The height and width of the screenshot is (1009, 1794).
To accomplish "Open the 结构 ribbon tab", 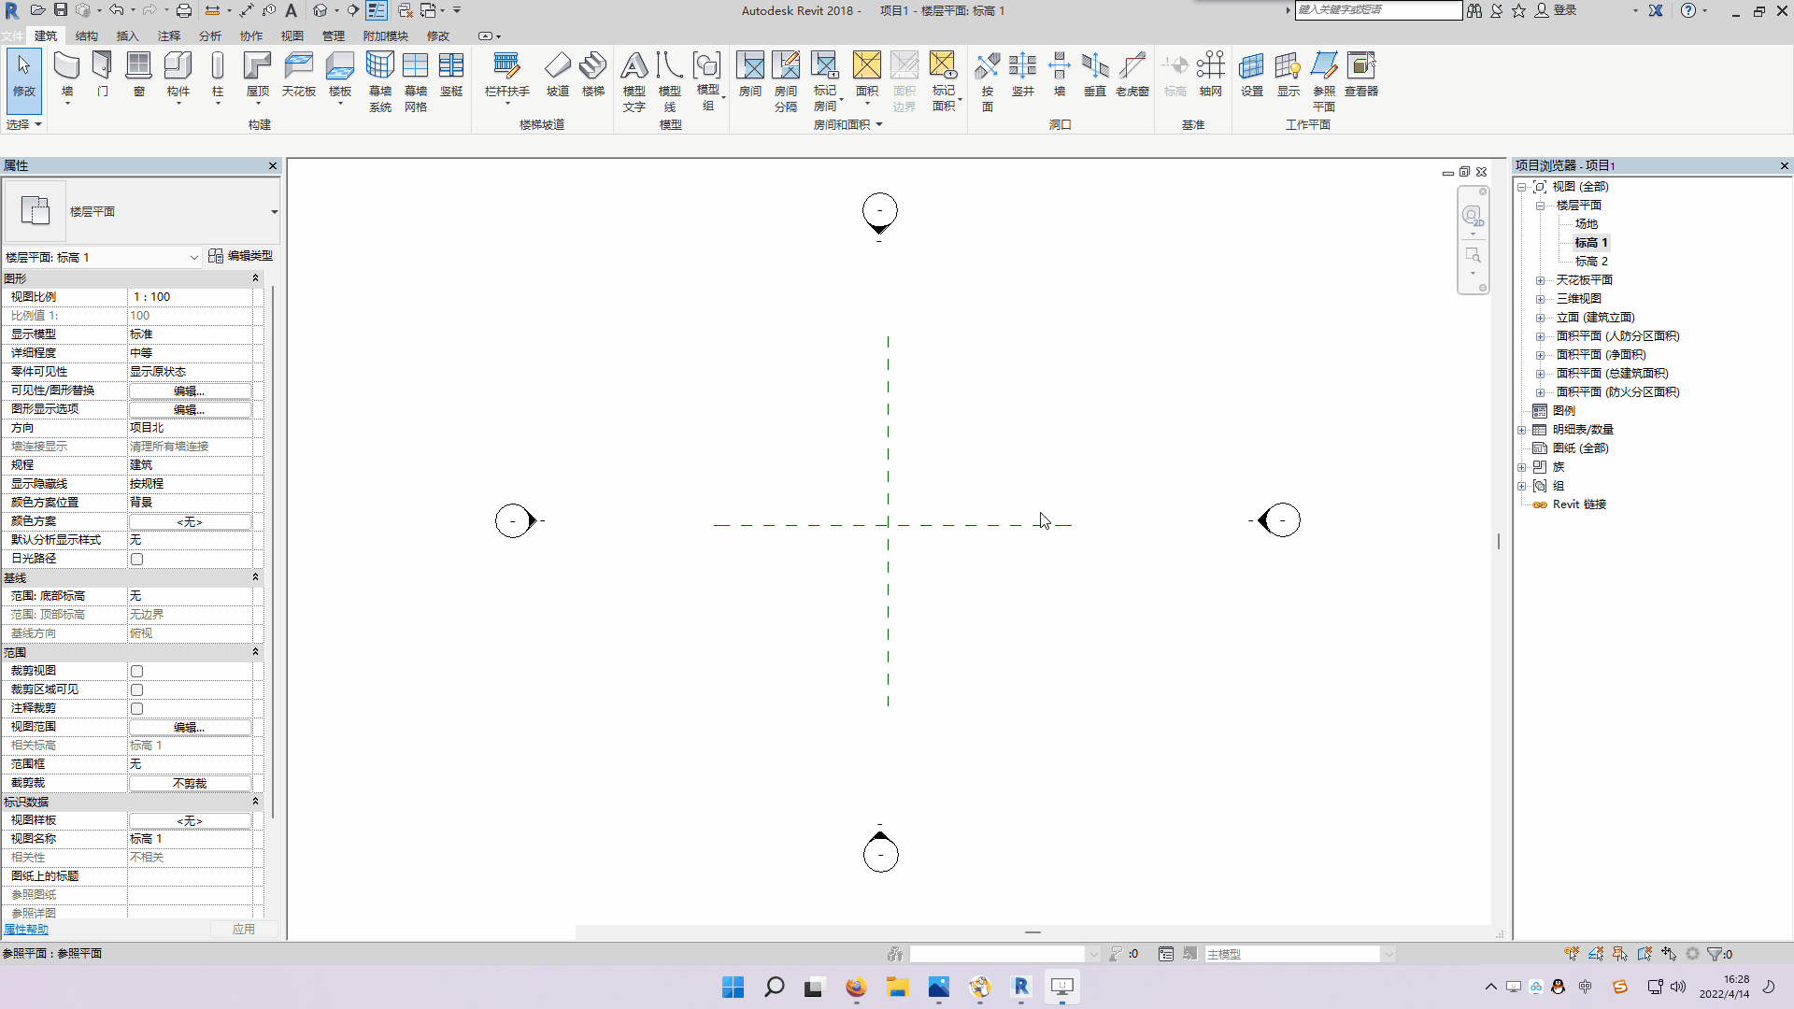I will click(x=86, y=36).
